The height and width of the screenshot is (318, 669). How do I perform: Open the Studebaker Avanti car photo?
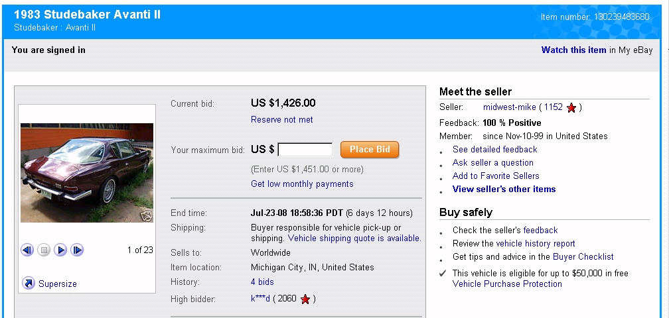point(86,172)
